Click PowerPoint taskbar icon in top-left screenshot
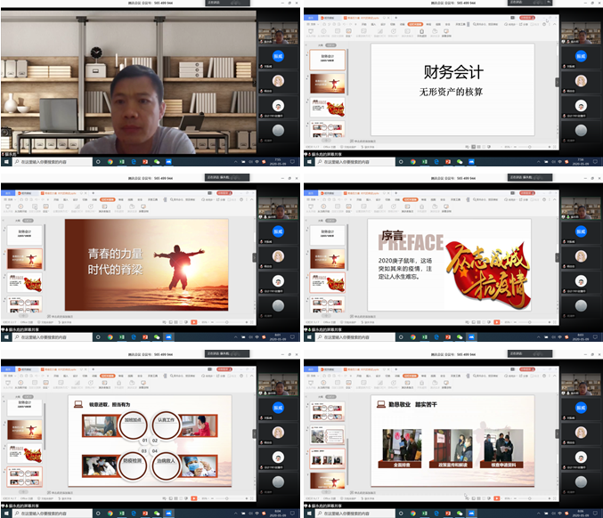Viewport: 603px width, 518px height. 145,163
